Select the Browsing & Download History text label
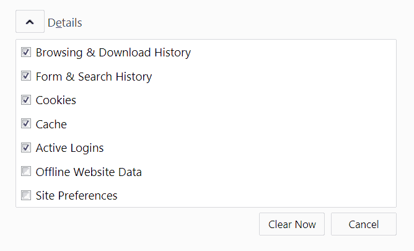Screen dimensions: 414x251 tap(113, 53)
